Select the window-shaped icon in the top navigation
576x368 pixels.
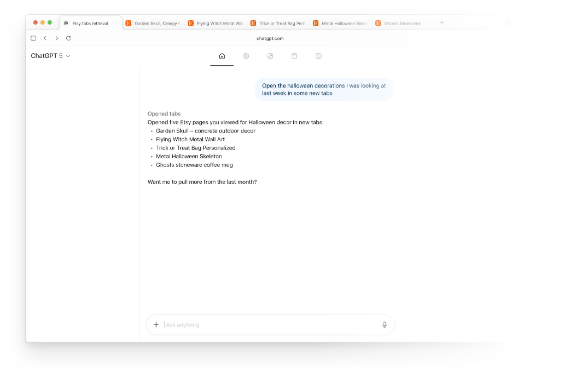[x=294, y=56]
